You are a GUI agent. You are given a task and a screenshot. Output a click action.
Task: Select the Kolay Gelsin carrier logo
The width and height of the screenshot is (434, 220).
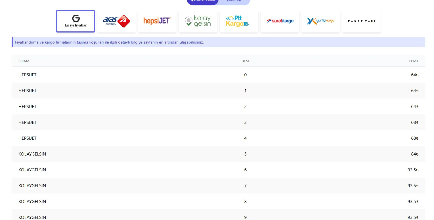198,21
